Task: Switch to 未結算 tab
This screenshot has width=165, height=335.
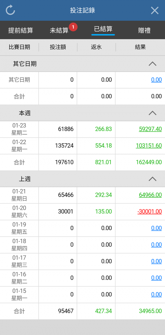Action: pos(59,30)
